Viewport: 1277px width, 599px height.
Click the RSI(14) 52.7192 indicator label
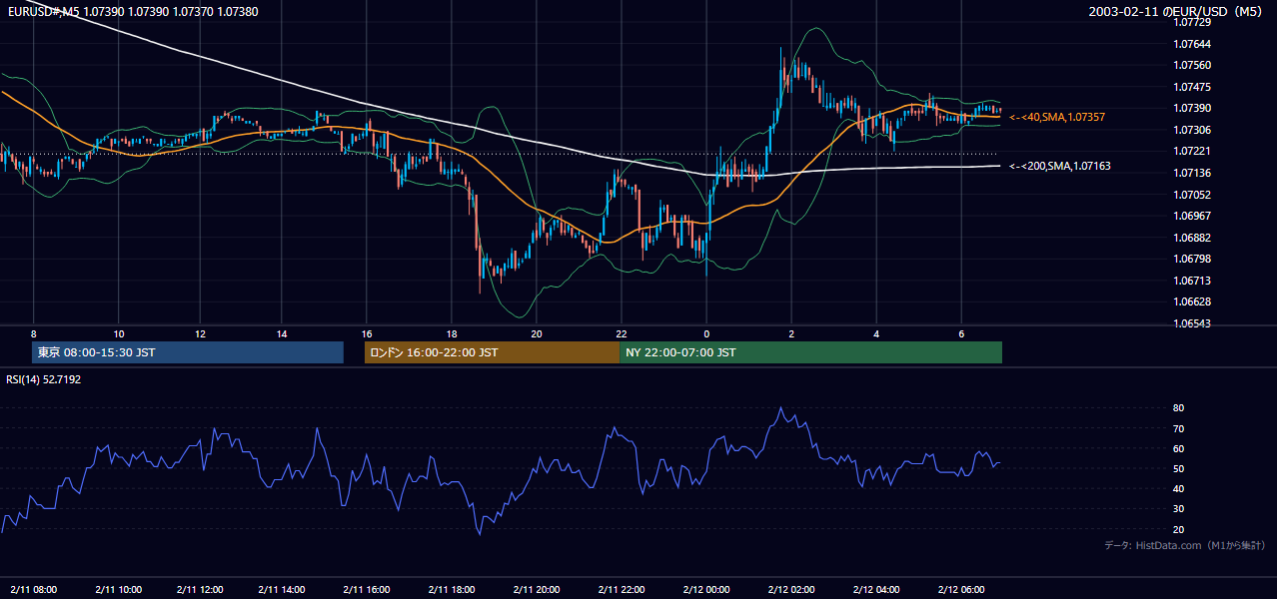(x=44, y=379)
